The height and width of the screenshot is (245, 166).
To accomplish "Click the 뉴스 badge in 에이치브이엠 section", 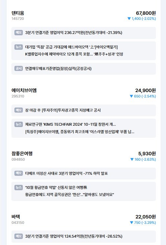I will tap(18, 124).
